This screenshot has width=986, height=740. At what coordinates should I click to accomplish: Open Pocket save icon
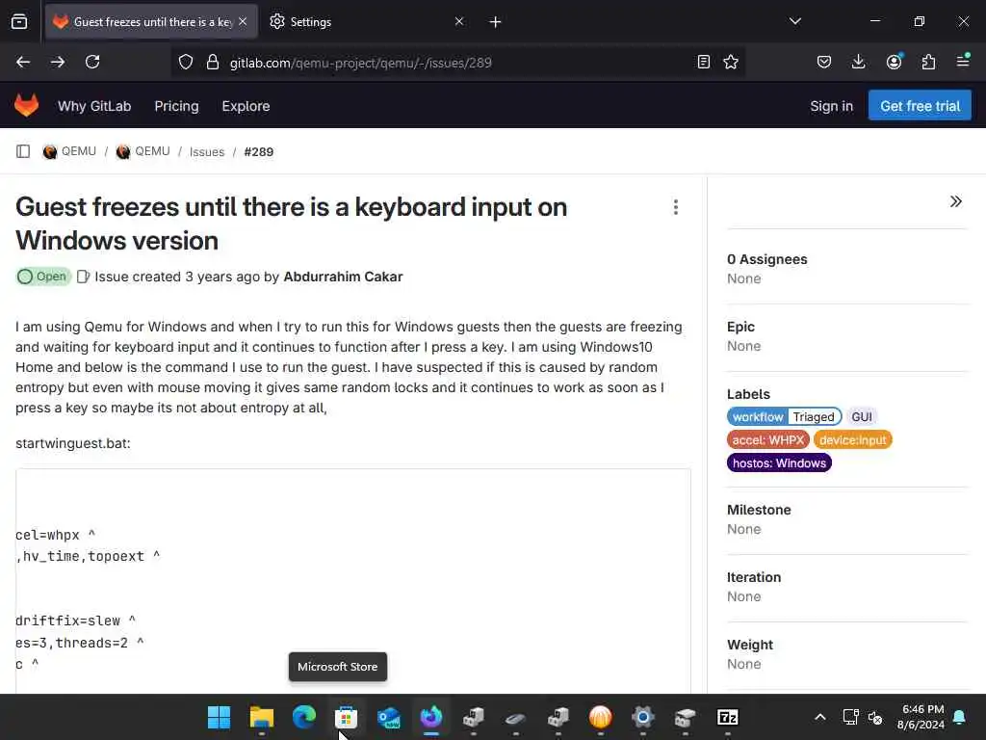824,62
